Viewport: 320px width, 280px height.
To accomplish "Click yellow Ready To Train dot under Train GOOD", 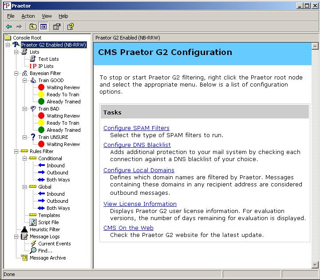I will tap(41, 95).
